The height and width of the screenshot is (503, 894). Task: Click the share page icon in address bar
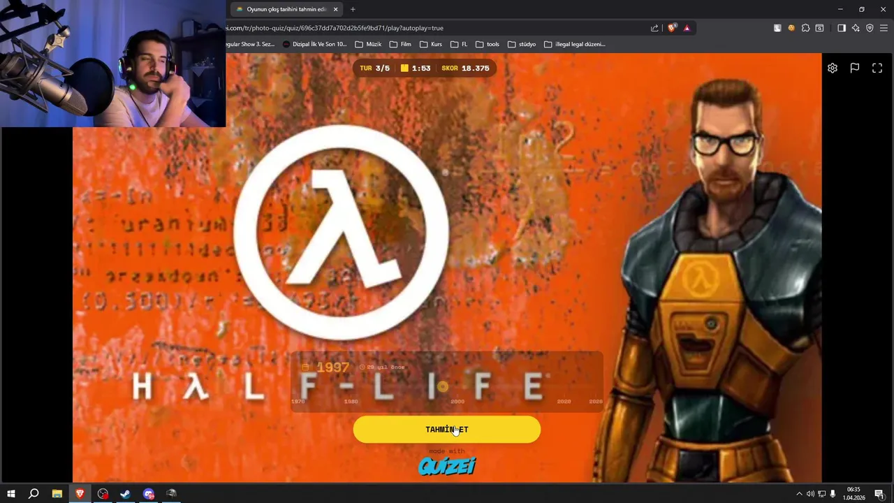(x=654, y=28)
